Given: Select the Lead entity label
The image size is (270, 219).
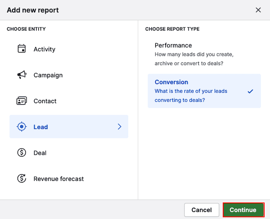Looking at the screenshot, I should coord(40,127).
